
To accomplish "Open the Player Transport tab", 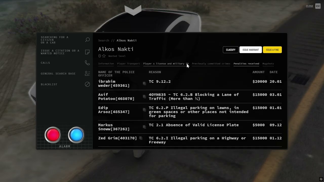I will [x=128, y=64].
